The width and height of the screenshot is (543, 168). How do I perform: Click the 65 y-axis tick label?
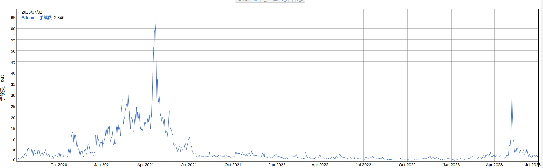tap(13, 18)
